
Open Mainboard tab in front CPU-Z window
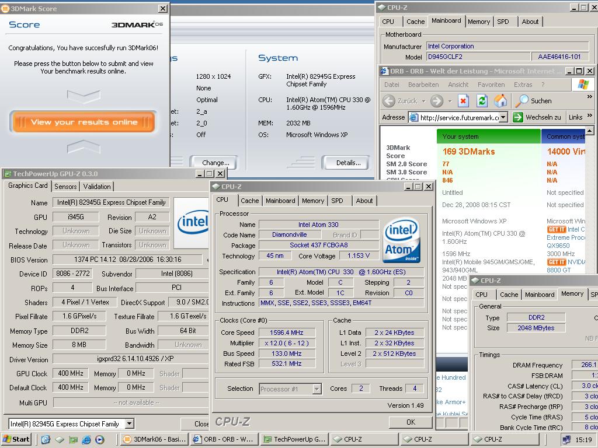(280, 201)
